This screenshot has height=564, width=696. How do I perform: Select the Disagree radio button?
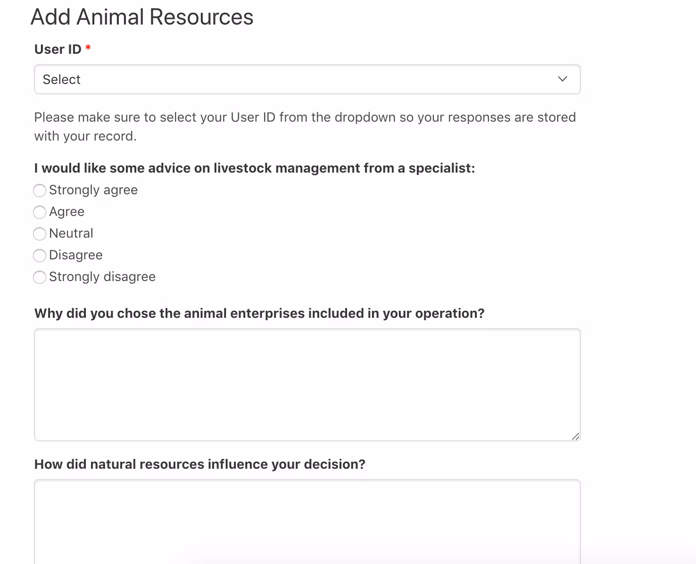point(40,256)
